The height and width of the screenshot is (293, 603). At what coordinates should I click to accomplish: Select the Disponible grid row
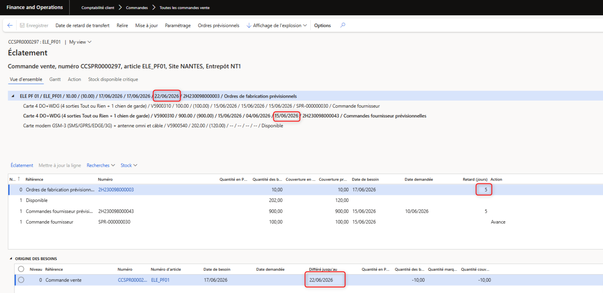(x=305, y=200)
